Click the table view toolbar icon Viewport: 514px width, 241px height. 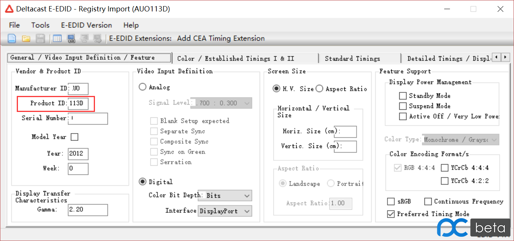pos(57,38)
